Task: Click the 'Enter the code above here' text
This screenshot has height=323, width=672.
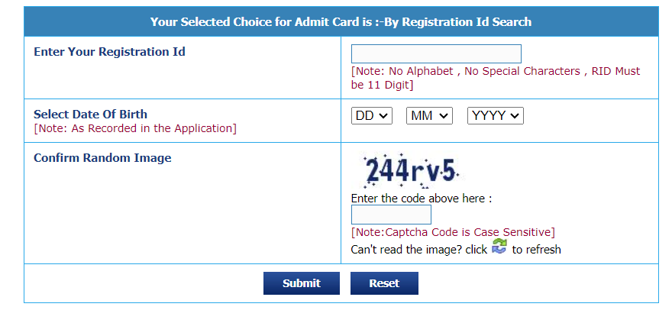Action: click(422, 199)
